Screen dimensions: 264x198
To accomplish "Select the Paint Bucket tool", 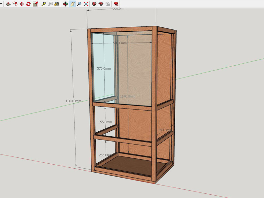I will coord(57,4).
